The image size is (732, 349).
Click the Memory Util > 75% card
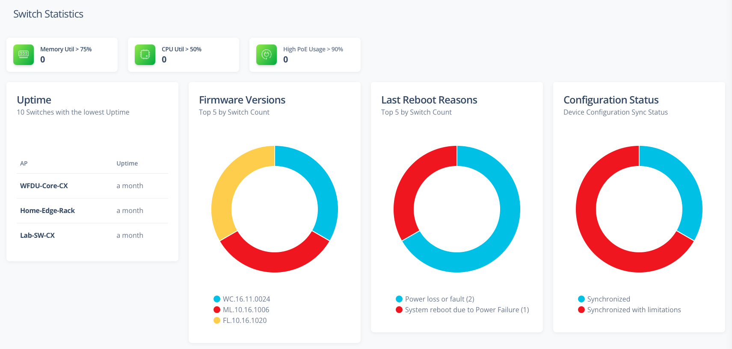tap(73, 55)
